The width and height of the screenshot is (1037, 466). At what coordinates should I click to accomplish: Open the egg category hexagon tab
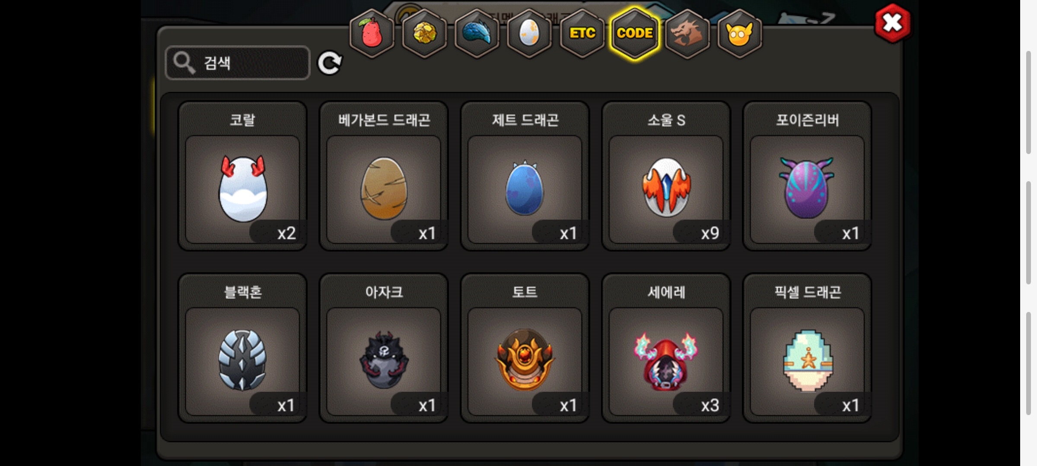529,34
